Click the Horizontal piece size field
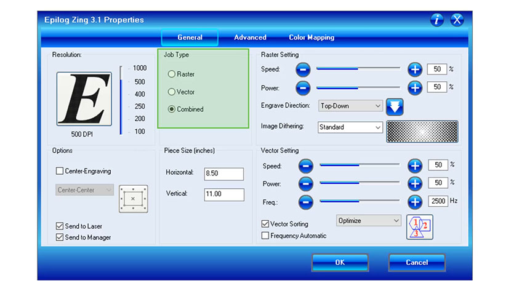The height and width of the screenshot is (291, 511). 224,174
